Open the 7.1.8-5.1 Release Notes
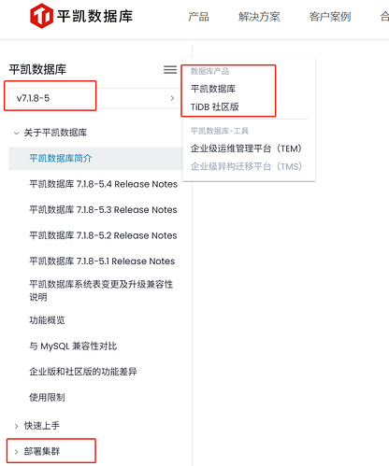Screen dimensions: 389x466 click(102, 261)
